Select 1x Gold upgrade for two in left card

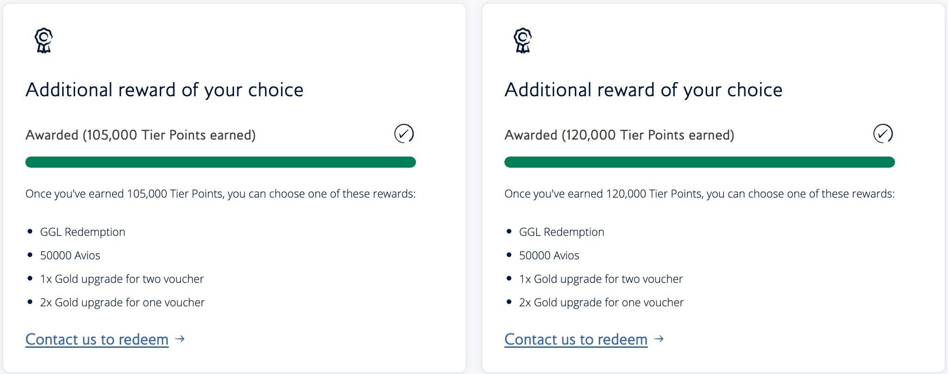122,279
